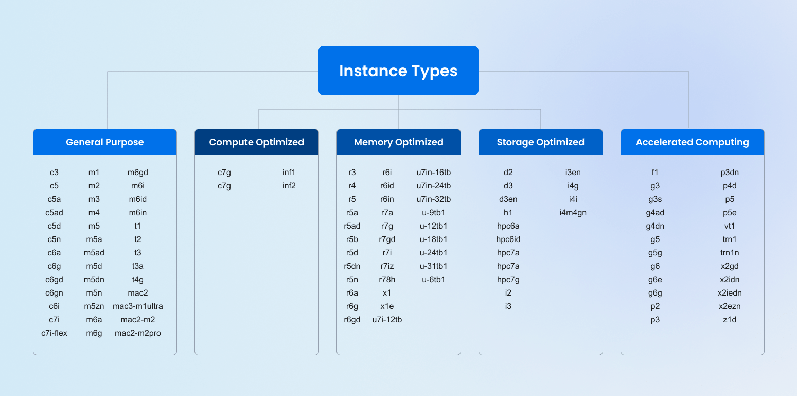Select the inf1 instance entry
The height and width of the screenshot is (396, 797).
coord(289,173)
